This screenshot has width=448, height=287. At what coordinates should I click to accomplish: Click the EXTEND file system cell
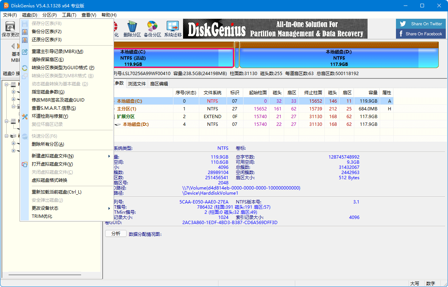(213, 117)
